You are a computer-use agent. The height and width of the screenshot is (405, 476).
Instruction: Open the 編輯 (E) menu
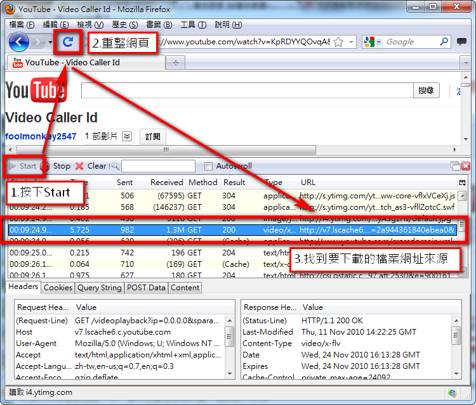click(x=56, y=25)
